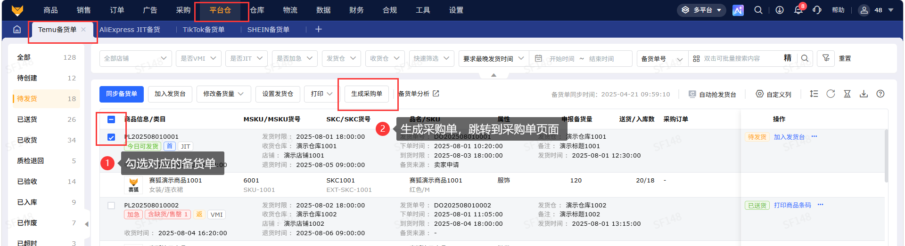Viewport: 905px width, 246px height.
Task: Open the 采购 top menu
Action: 183,10
